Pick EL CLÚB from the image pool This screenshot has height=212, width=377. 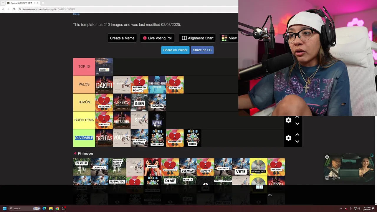82,167
